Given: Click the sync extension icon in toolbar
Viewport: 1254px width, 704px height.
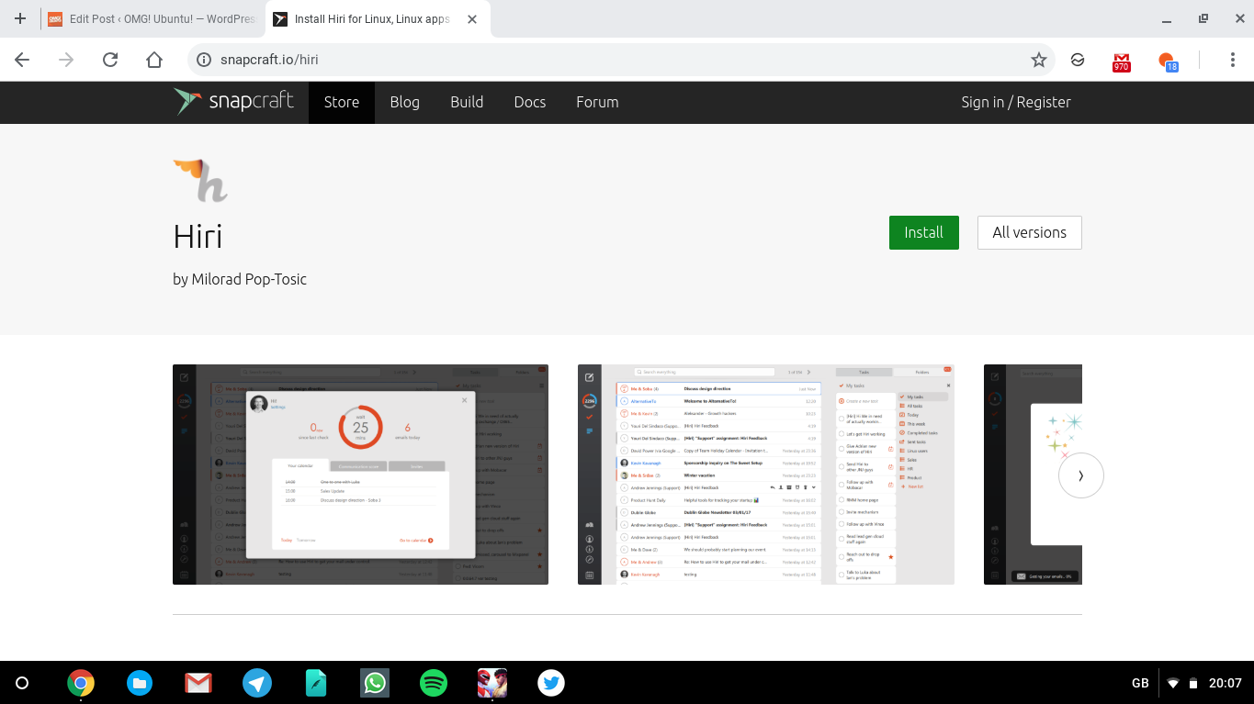Looking at the screenshot, I should [x=1078, y=60].
